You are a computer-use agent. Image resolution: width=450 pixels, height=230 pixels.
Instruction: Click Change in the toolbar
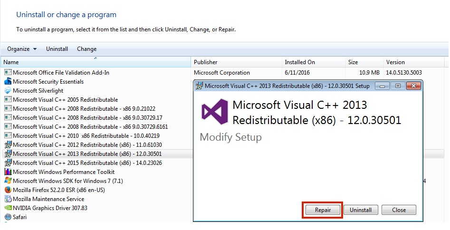(x=86, y=49)
